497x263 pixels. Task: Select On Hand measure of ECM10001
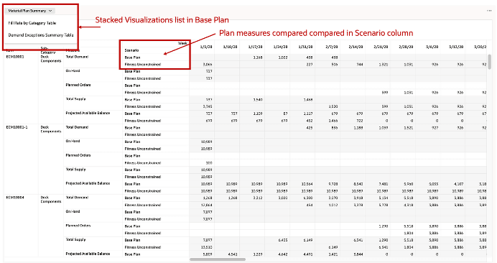pos(73,70)
